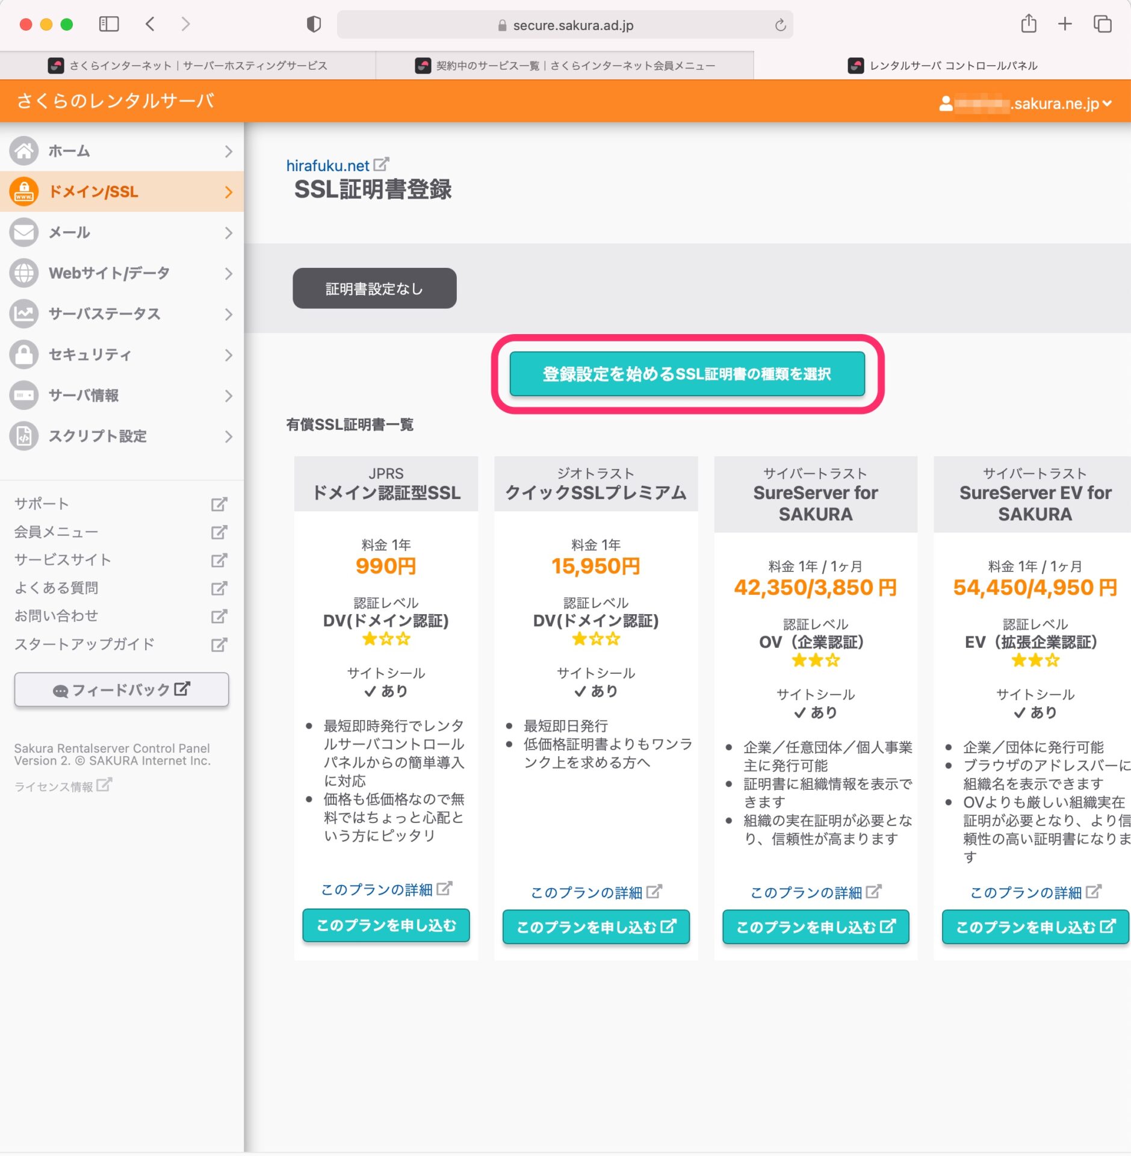
Task: Click the home icon in the sidebar
Action: [24, 151]
